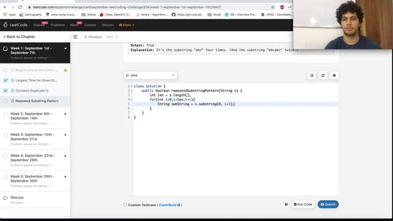The image size is (393, 221).
Task: Open Largest Time for Given Digits problem
Action: (x=36, y=80)
